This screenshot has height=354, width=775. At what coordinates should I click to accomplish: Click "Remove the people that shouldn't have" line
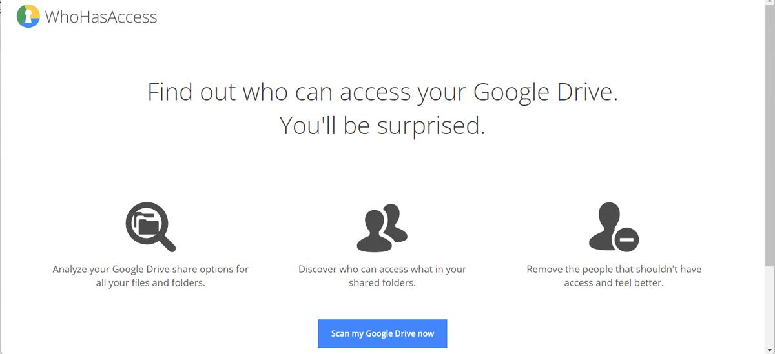tap(614, 269)
